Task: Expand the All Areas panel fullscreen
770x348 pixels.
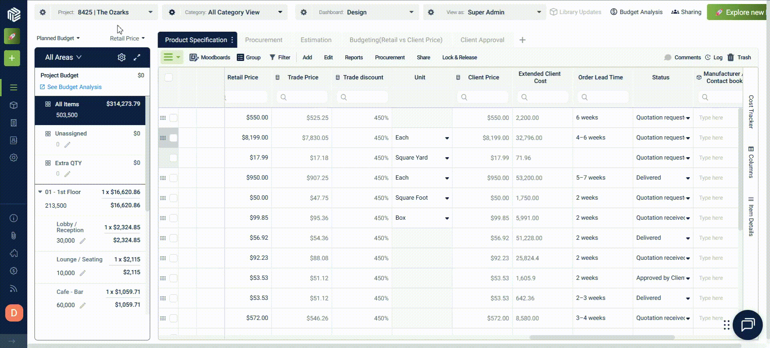Action: (137, 57)
